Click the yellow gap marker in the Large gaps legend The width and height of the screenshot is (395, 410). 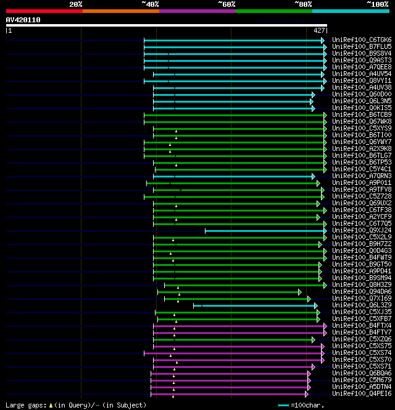(51, 405)
